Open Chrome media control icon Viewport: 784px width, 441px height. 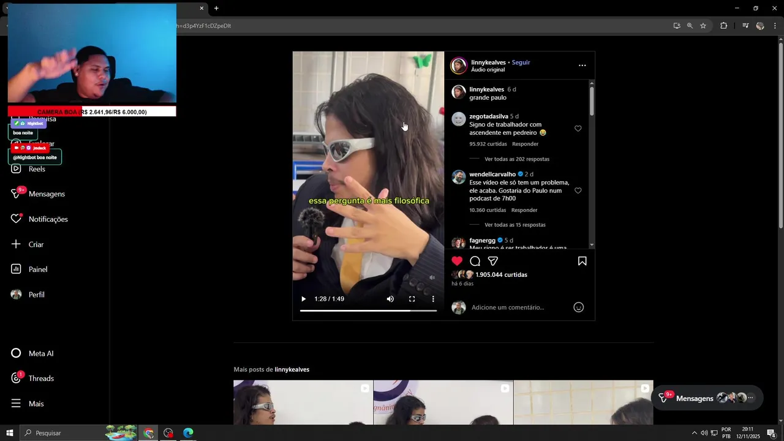[x=745, y=26]
